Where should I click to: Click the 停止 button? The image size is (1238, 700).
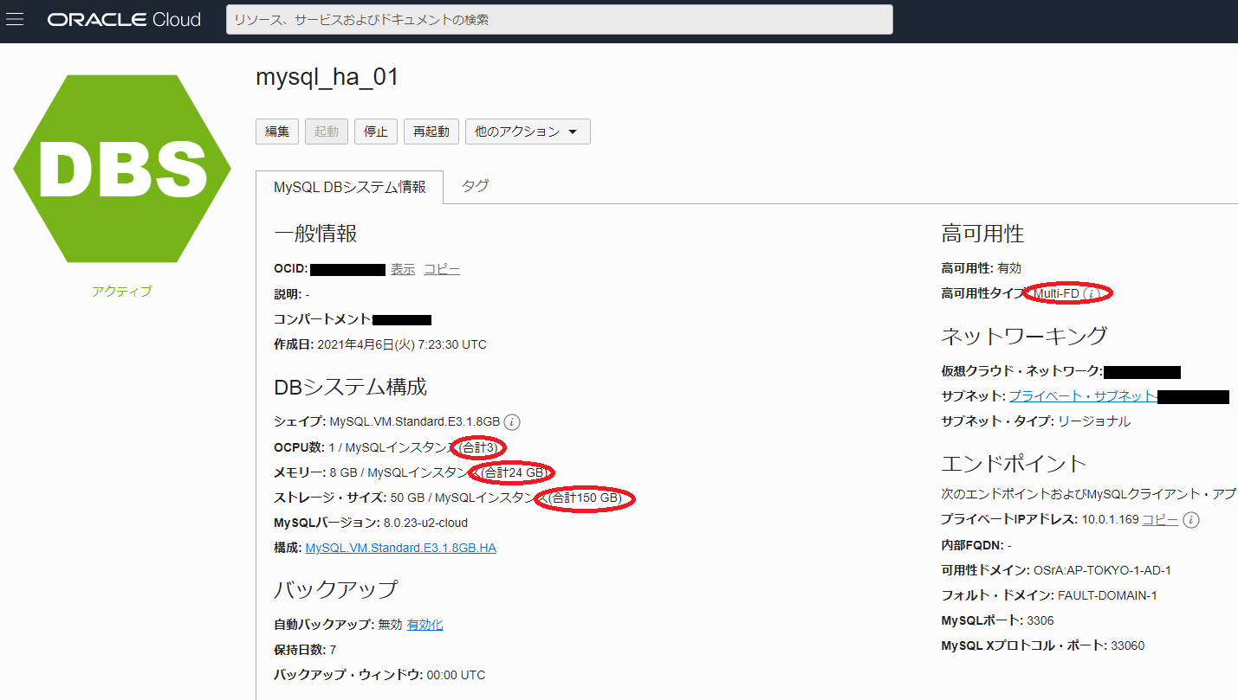(x=376, y=132)
